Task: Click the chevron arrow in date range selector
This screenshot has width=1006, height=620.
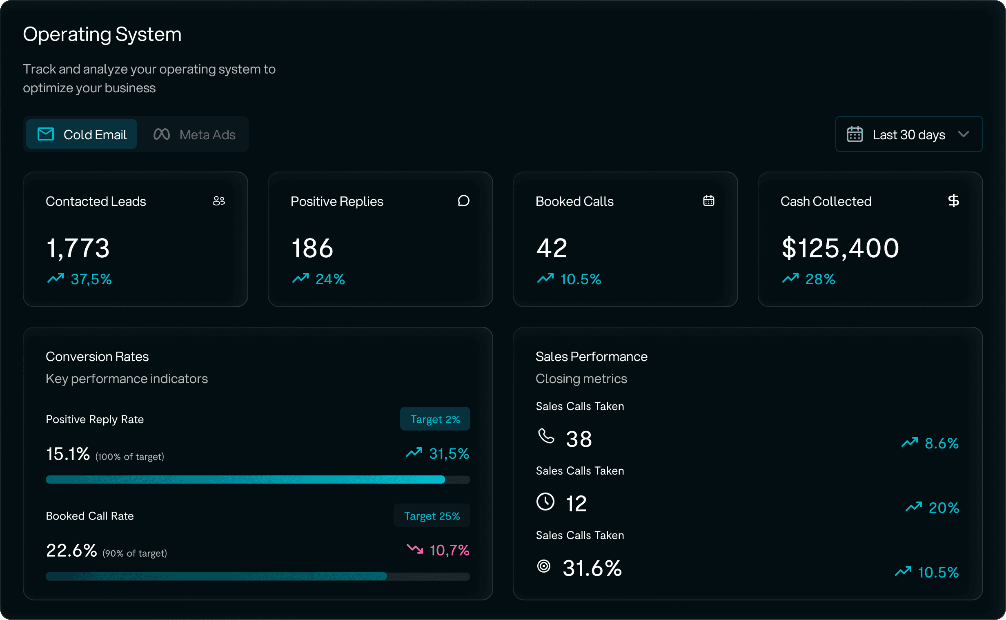Action: 964,134
